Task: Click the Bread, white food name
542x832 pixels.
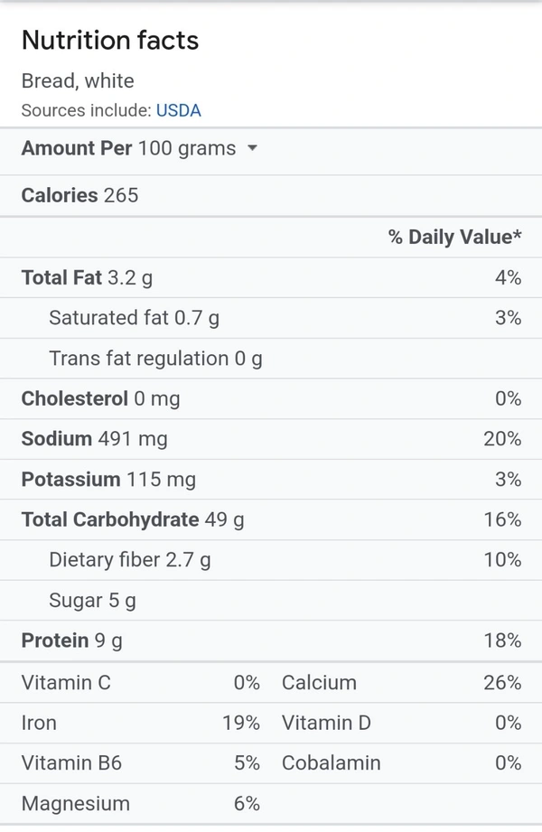Action: coord(78,81)
